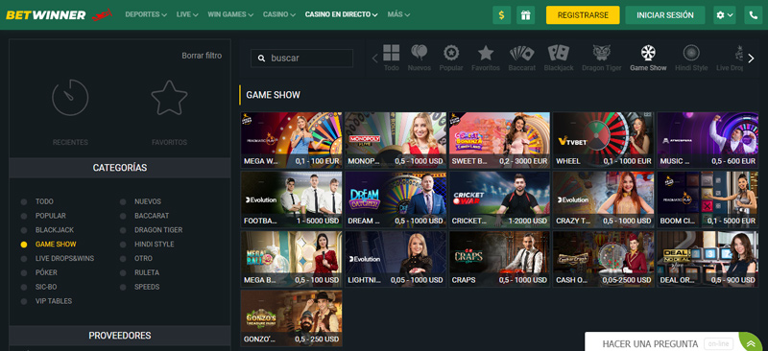Open the Cricket War game
This screenshot has width=768, height=351.
tap(499, 199)
